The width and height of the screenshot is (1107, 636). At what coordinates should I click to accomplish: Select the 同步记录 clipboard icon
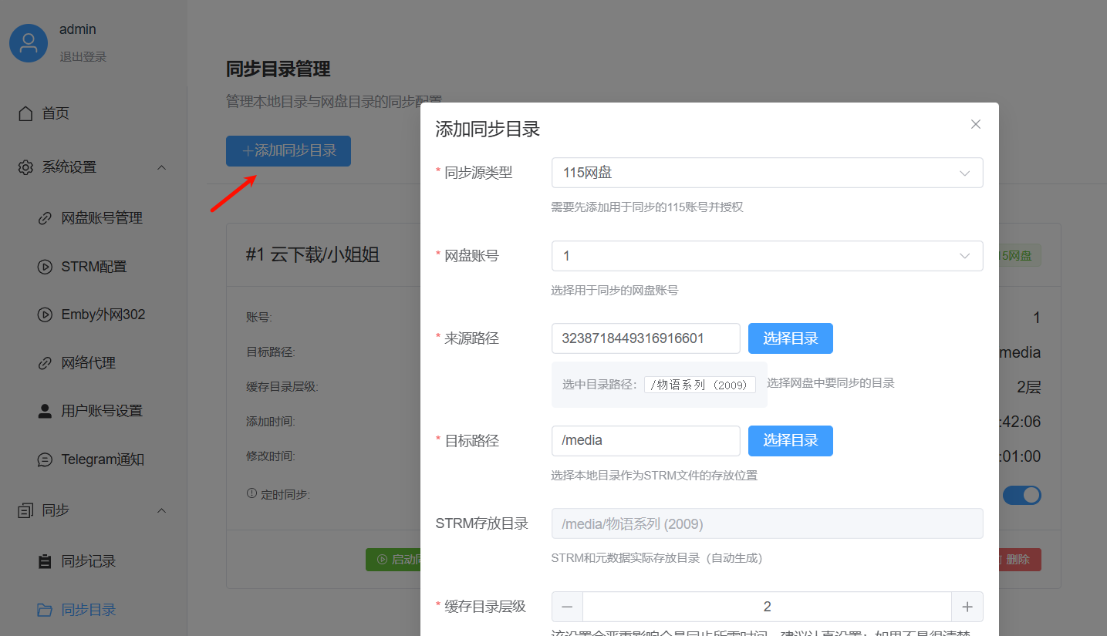click(46, 560)
